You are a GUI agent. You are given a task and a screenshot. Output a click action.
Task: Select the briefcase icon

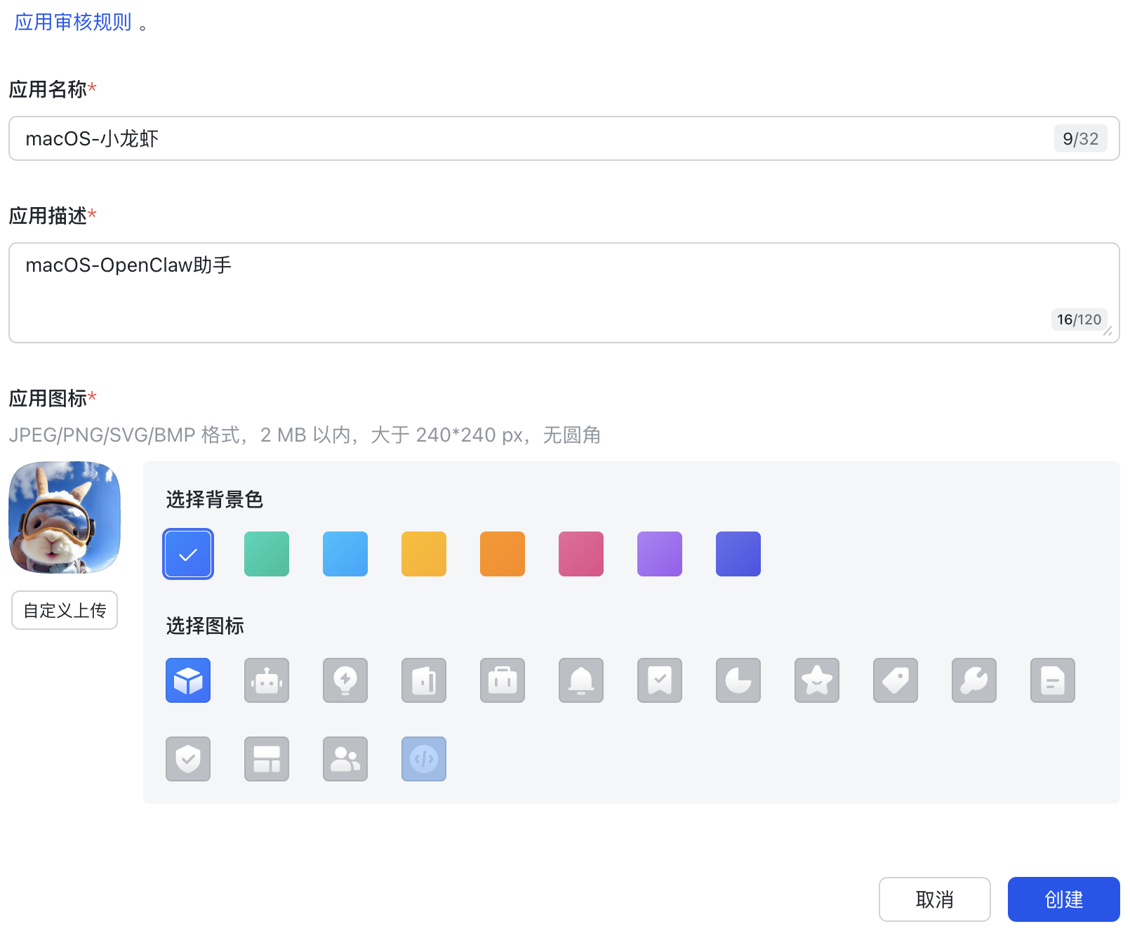tap(503, 680)
